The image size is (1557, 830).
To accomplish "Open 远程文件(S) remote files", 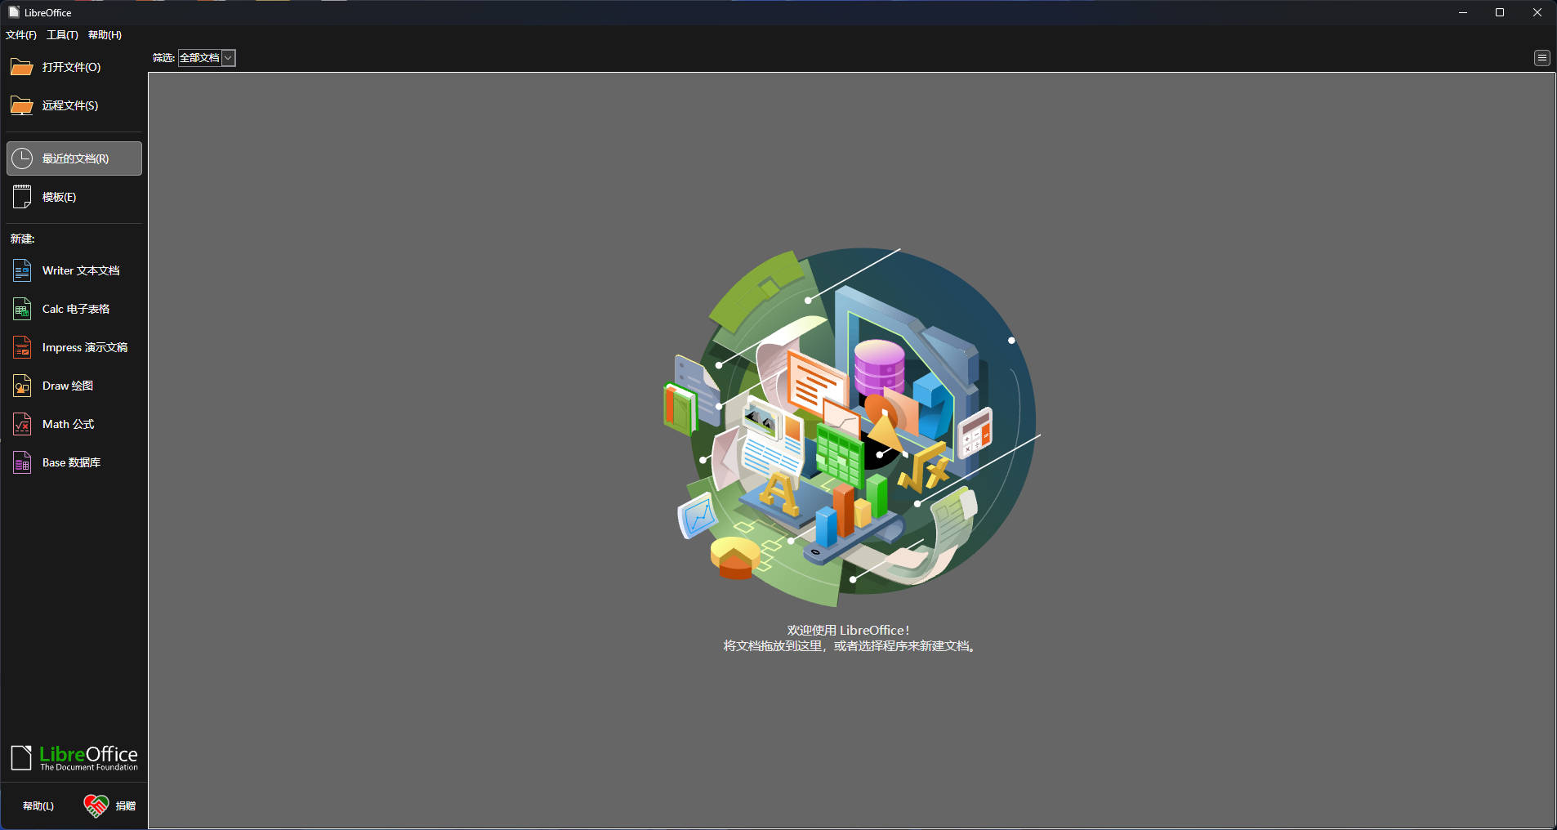I will [x=74, y=105].
